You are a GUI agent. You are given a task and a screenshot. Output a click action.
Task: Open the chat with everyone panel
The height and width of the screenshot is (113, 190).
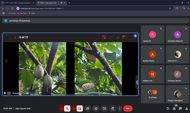[x=180, y=108]
